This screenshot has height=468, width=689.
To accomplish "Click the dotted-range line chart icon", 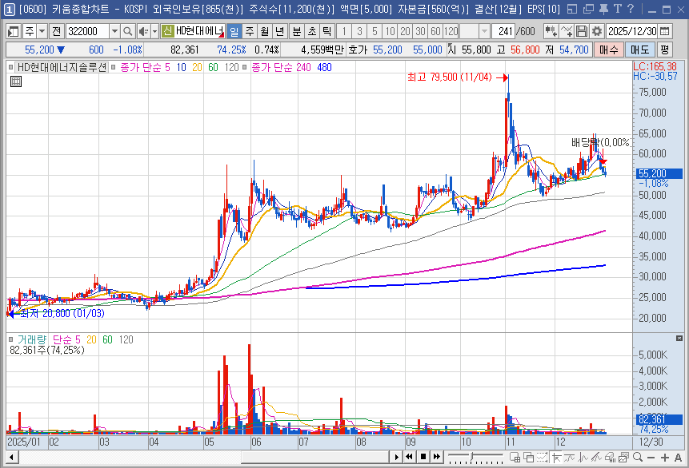I will (543, 458).
